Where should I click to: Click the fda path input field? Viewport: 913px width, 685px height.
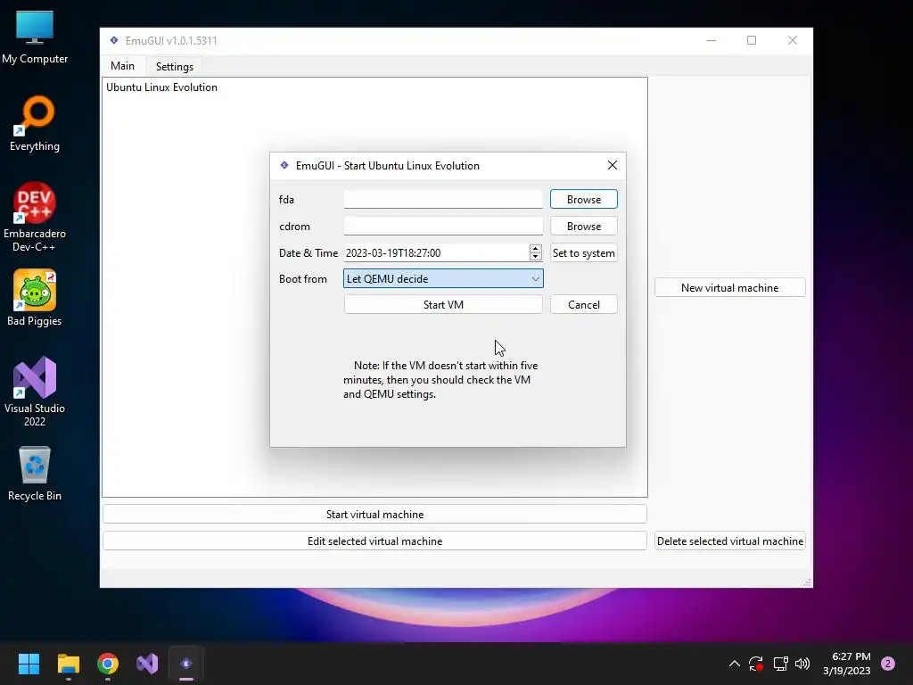(443, 199)
